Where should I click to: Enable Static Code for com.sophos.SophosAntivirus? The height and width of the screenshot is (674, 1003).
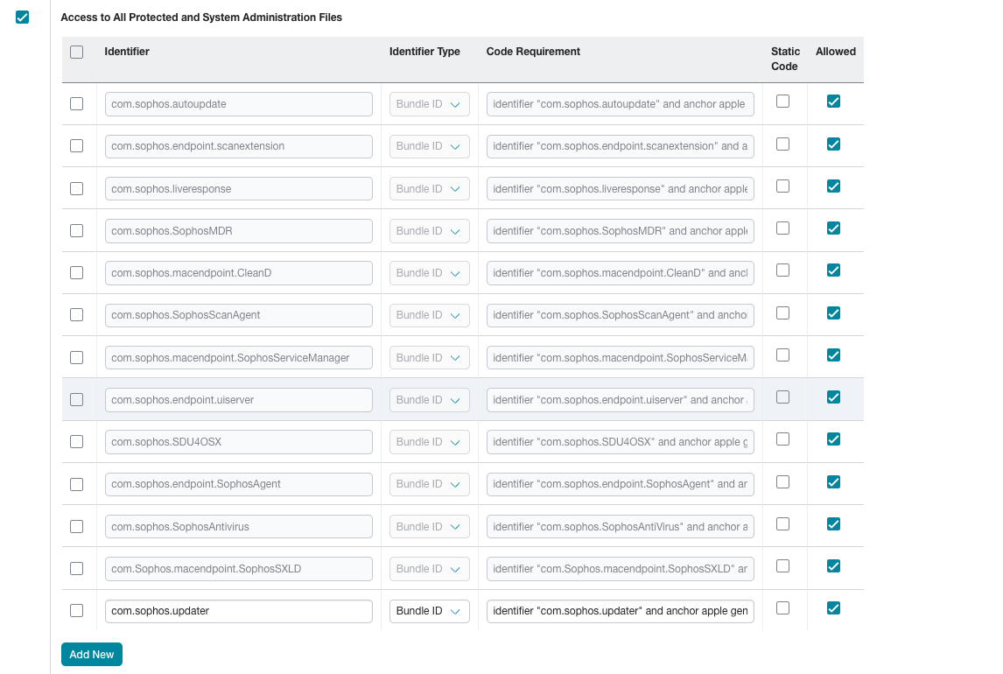783,523
